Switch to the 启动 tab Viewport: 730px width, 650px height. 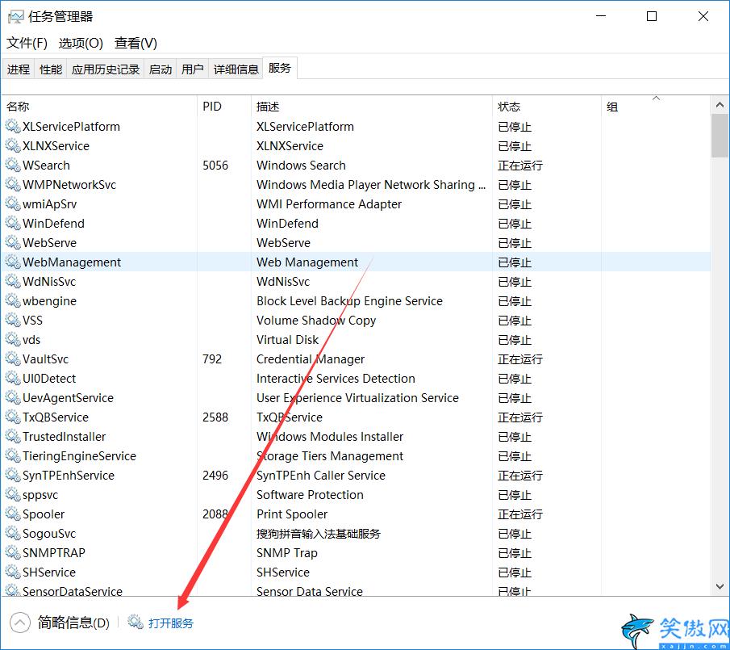[x=161, y=69]
